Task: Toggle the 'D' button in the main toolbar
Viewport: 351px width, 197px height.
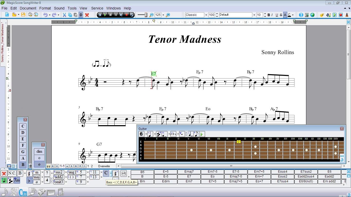Action: tap(81, 15)
